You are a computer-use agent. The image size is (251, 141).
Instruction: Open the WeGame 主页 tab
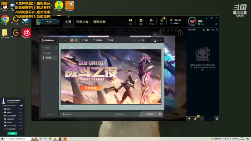[74, 40]
